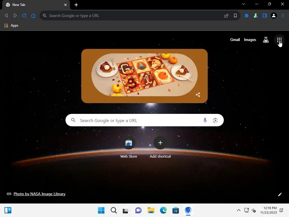Open the tab search dropdown chevron

[x=244, y=4]
